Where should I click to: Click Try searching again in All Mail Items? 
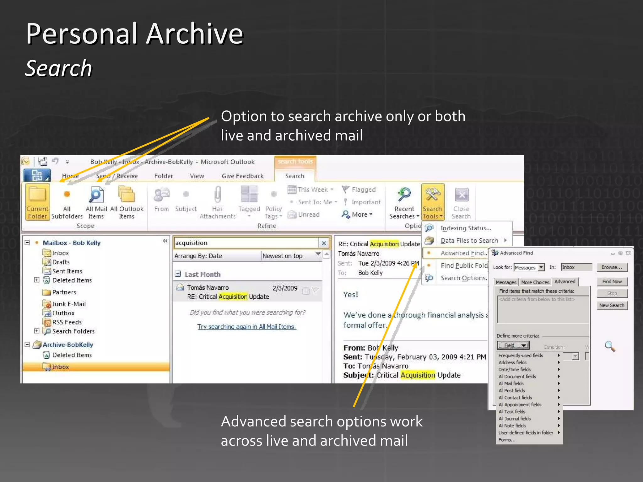247,327
